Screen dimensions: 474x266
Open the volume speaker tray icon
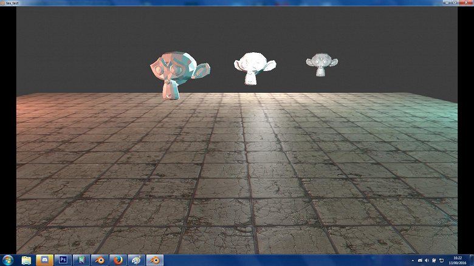tap(427, 261)
